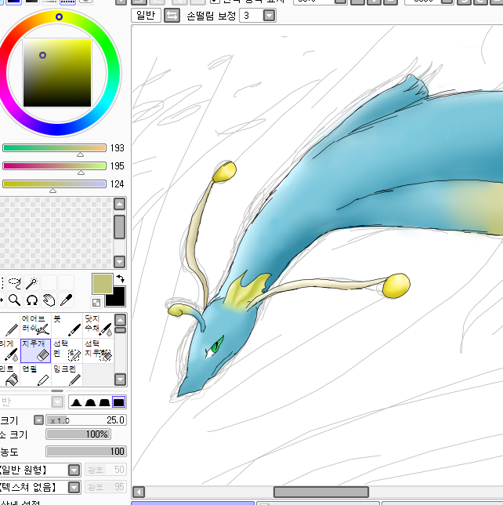Open the brush shape 일반 원형 dropdown
Image resolution: width=503 pixels, height=505 pixels.
point(74,470)
